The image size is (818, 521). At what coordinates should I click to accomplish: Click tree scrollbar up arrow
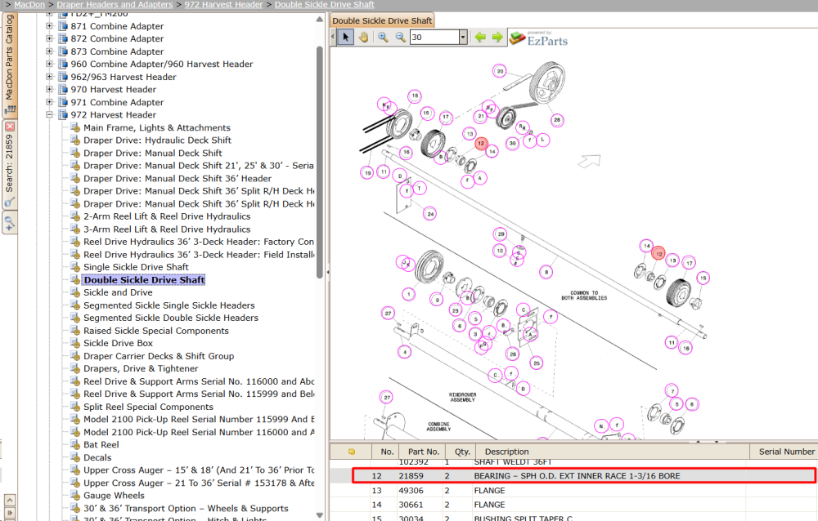click(x=319, y=20)
